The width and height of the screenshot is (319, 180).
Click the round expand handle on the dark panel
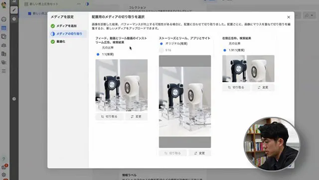point(14,99)
